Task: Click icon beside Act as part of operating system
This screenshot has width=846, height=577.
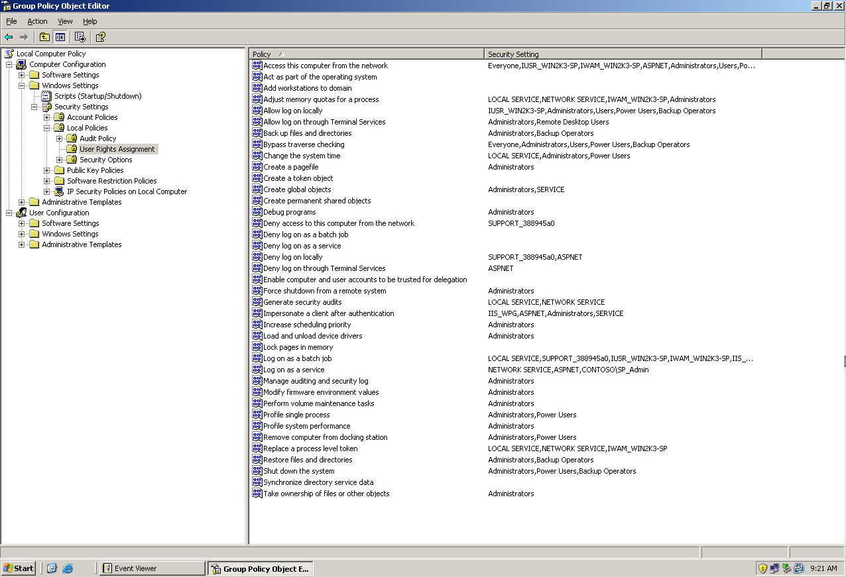Action: [x=257, y=77]
